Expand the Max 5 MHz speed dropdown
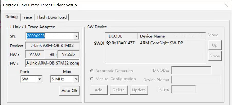 click(x=76, y=79)
